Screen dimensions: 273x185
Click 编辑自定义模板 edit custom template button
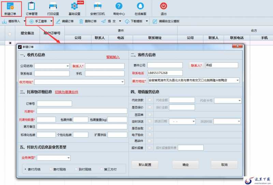[x=166, y=21]
